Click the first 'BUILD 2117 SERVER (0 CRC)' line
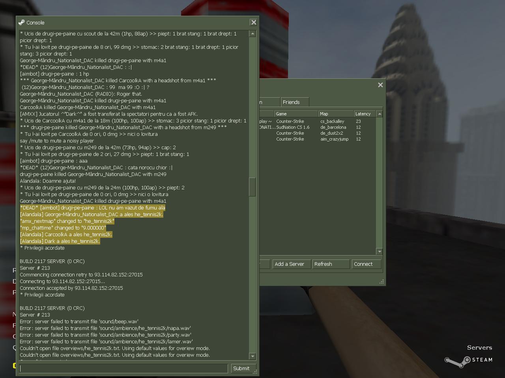This screenshot has width=505, height=378. [x=52, y=261]
